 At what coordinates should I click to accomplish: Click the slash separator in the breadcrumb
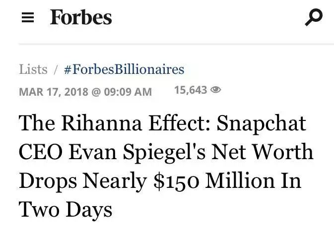(56, 70)
